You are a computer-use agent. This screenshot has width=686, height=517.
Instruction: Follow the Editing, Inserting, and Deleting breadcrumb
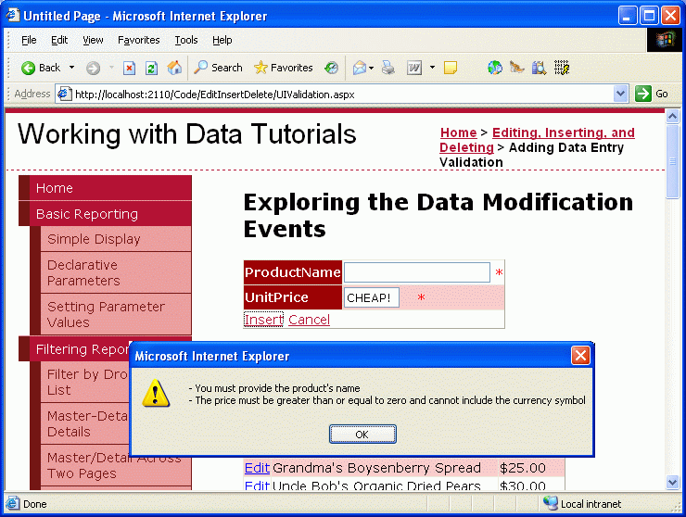(537, 140)
